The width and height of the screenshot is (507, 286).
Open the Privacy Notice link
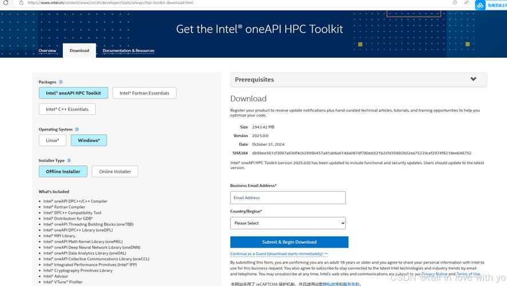(x=434, y=274)
